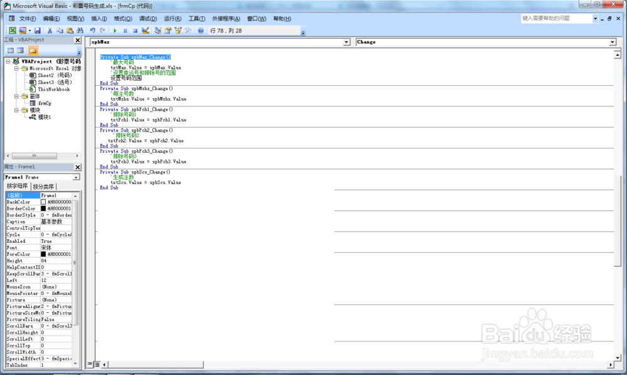Open the Object Browser icon

point(178,30)
